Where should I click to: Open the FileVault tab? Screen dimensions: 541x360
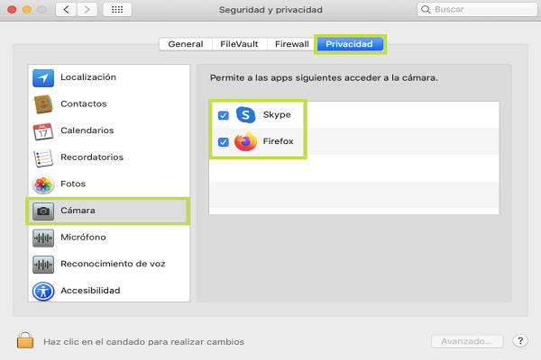241,43
